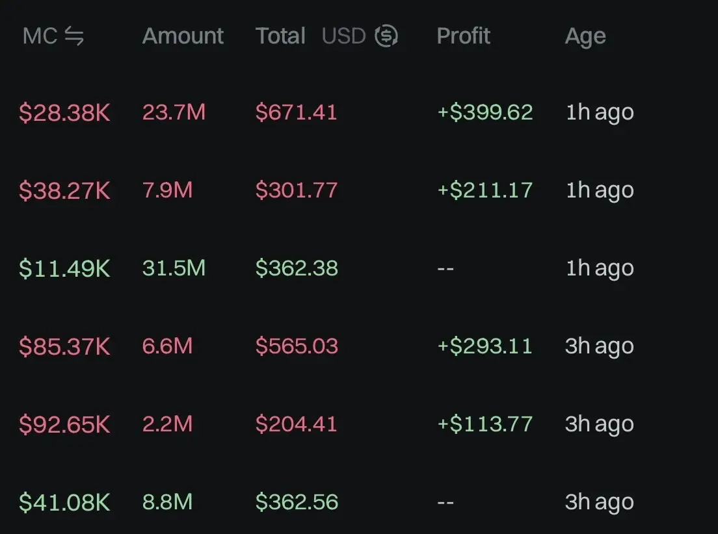Click the +$211.17 profit value
Screen dimensions: 718x534
tap(485, 190)
